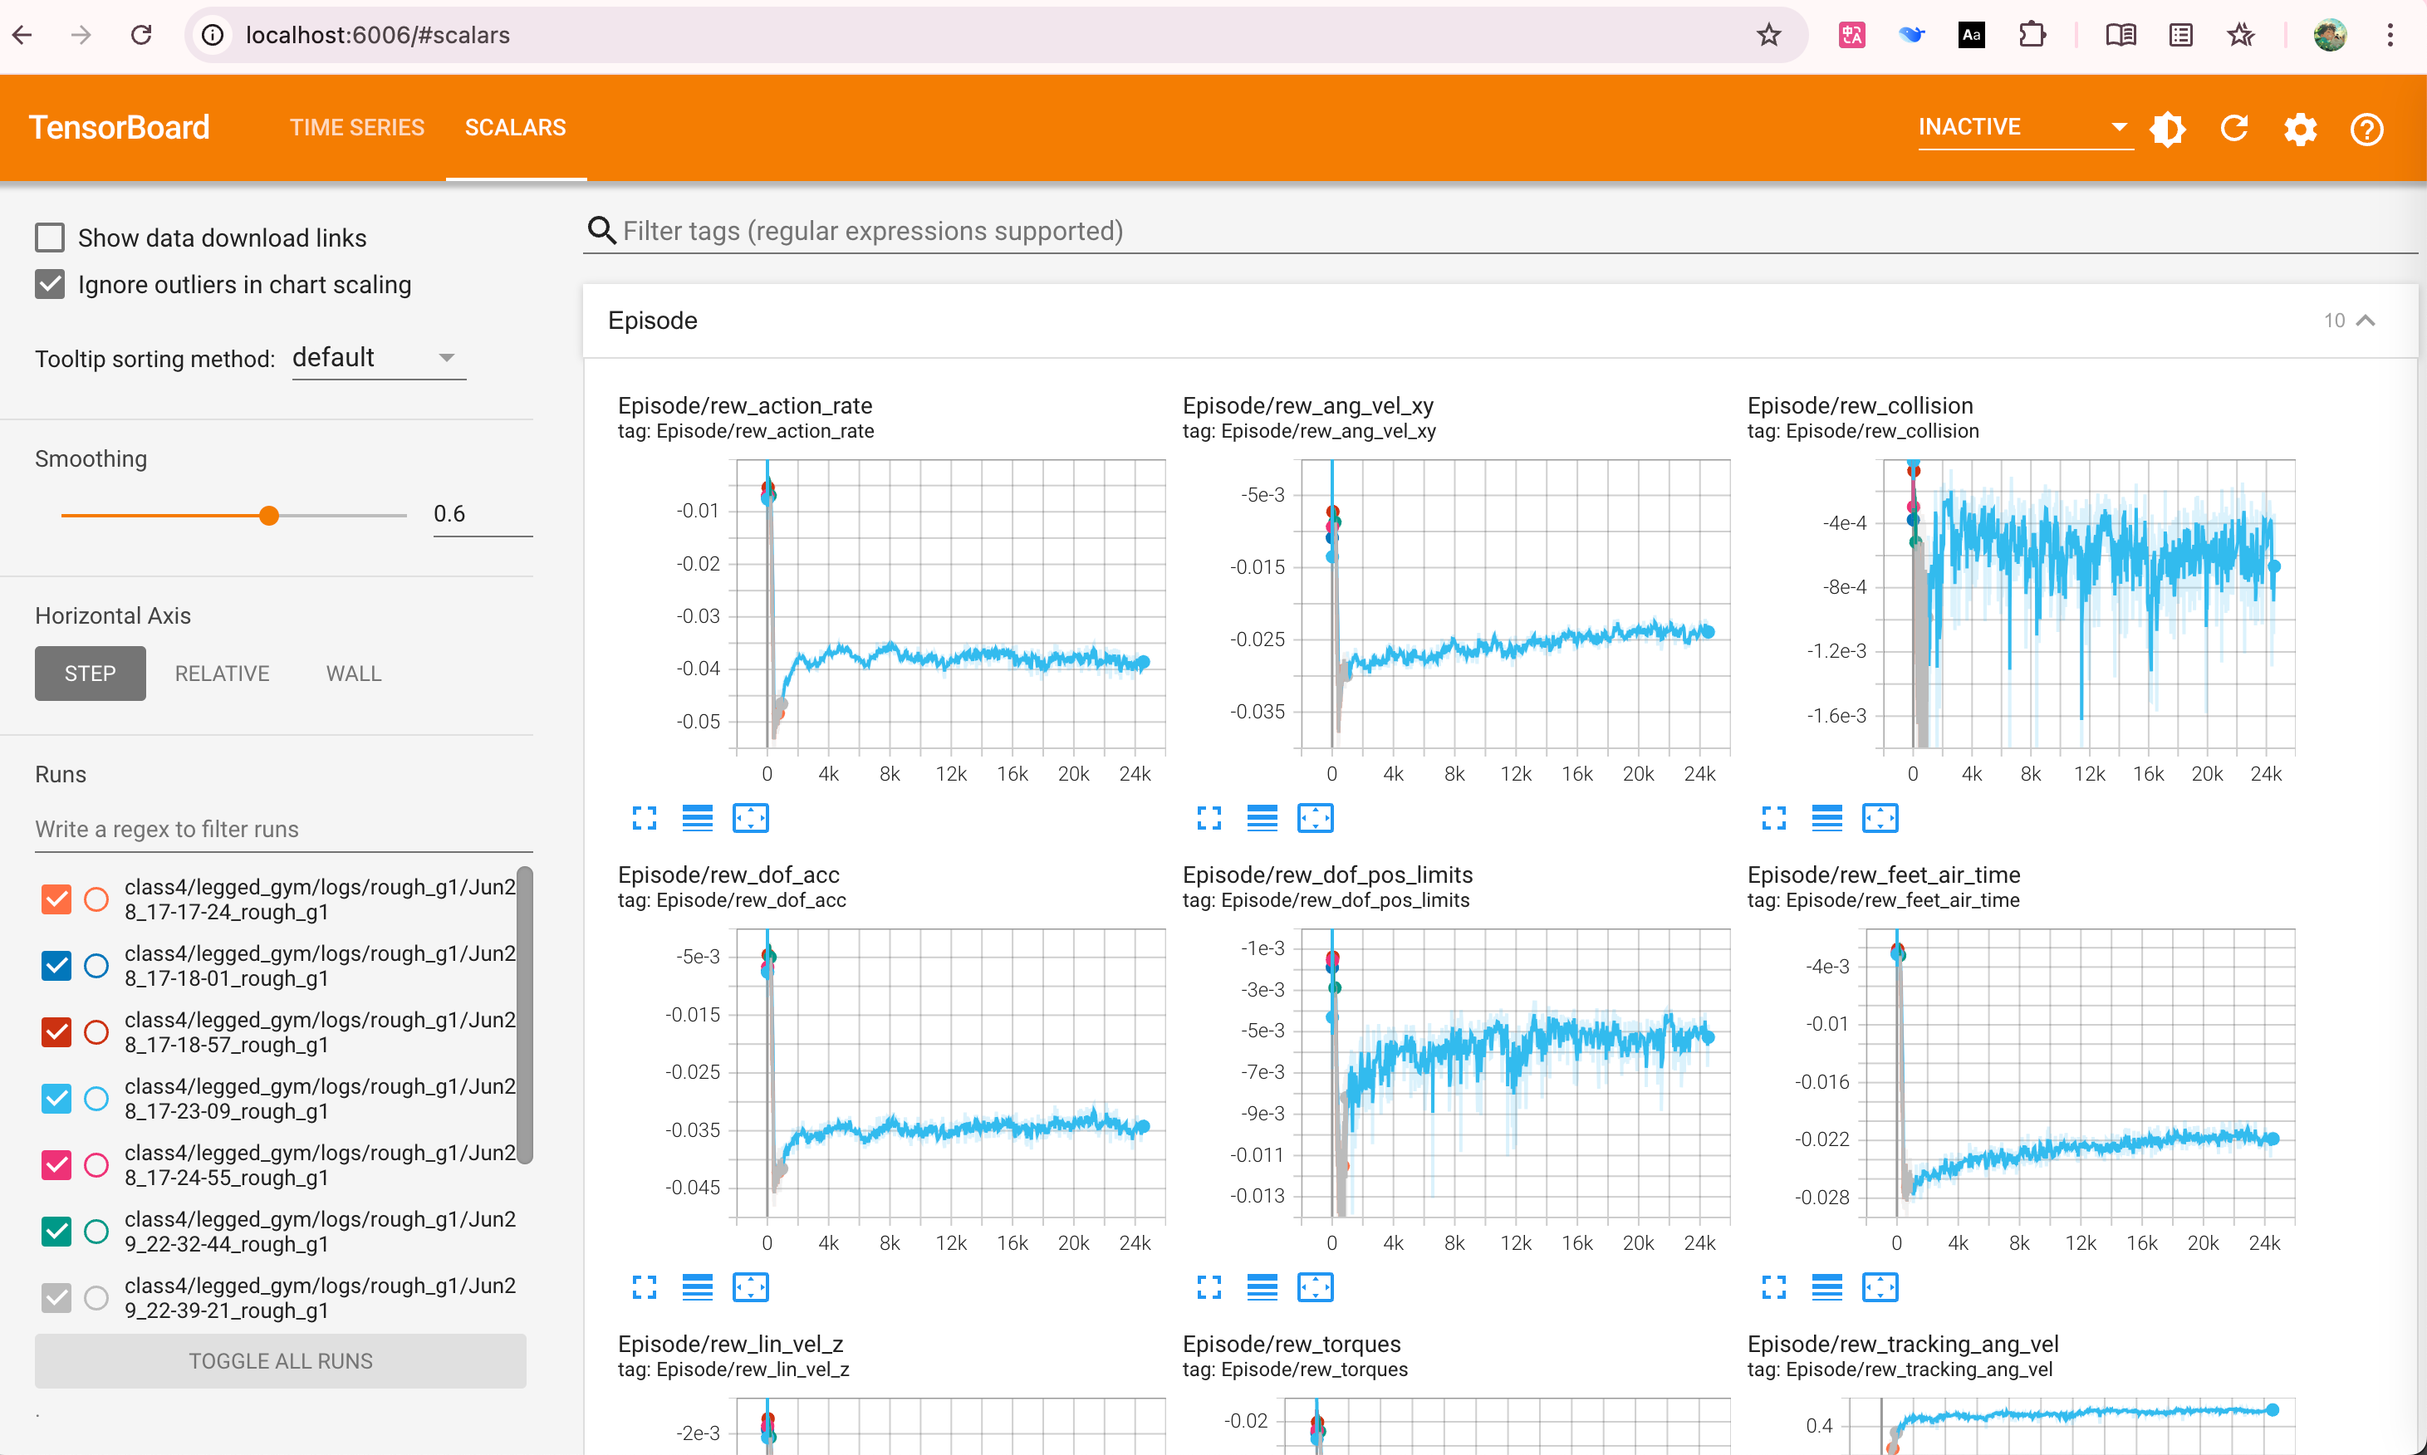
Task: Open Tooltip sorting method dropdown
Action: 379,358
